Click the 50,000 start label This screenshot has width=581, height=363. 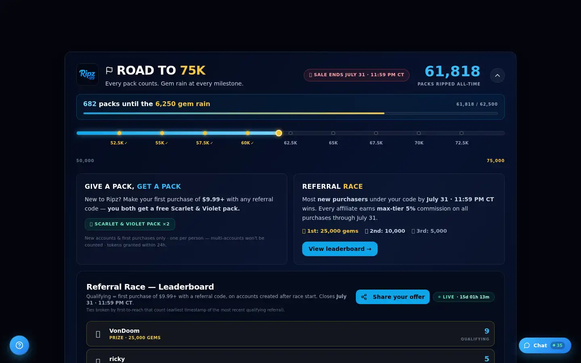[x=85, y=161]
